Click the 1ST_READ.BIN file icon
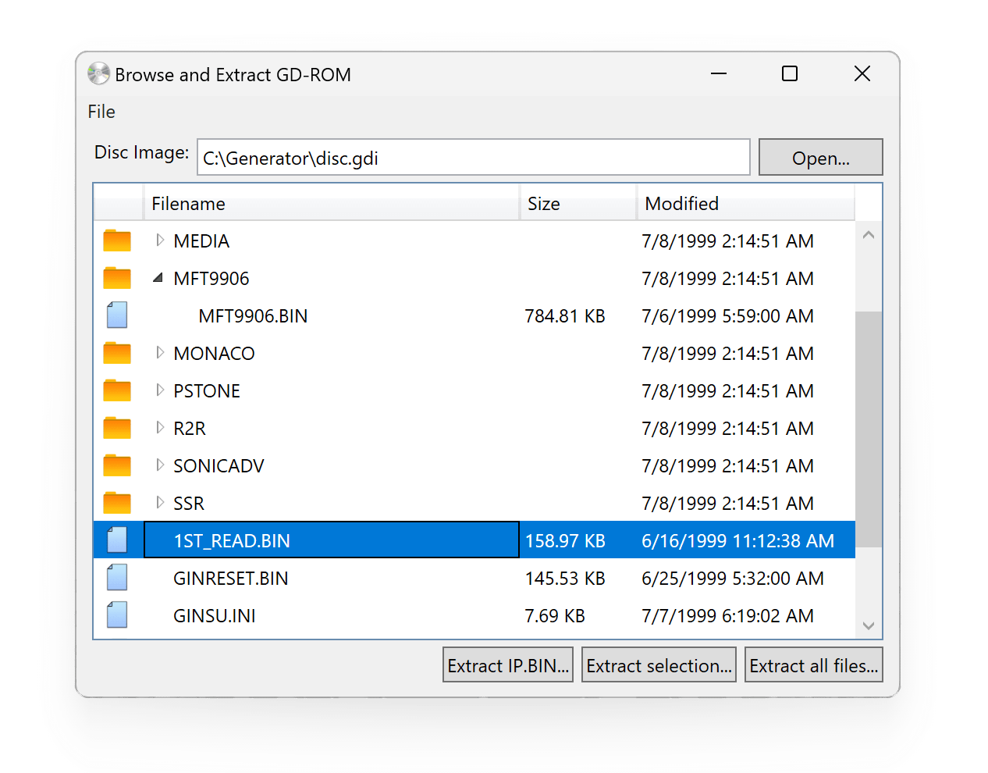Image resolution: width=988 pixels, height=773 pixels. [117, 540]
